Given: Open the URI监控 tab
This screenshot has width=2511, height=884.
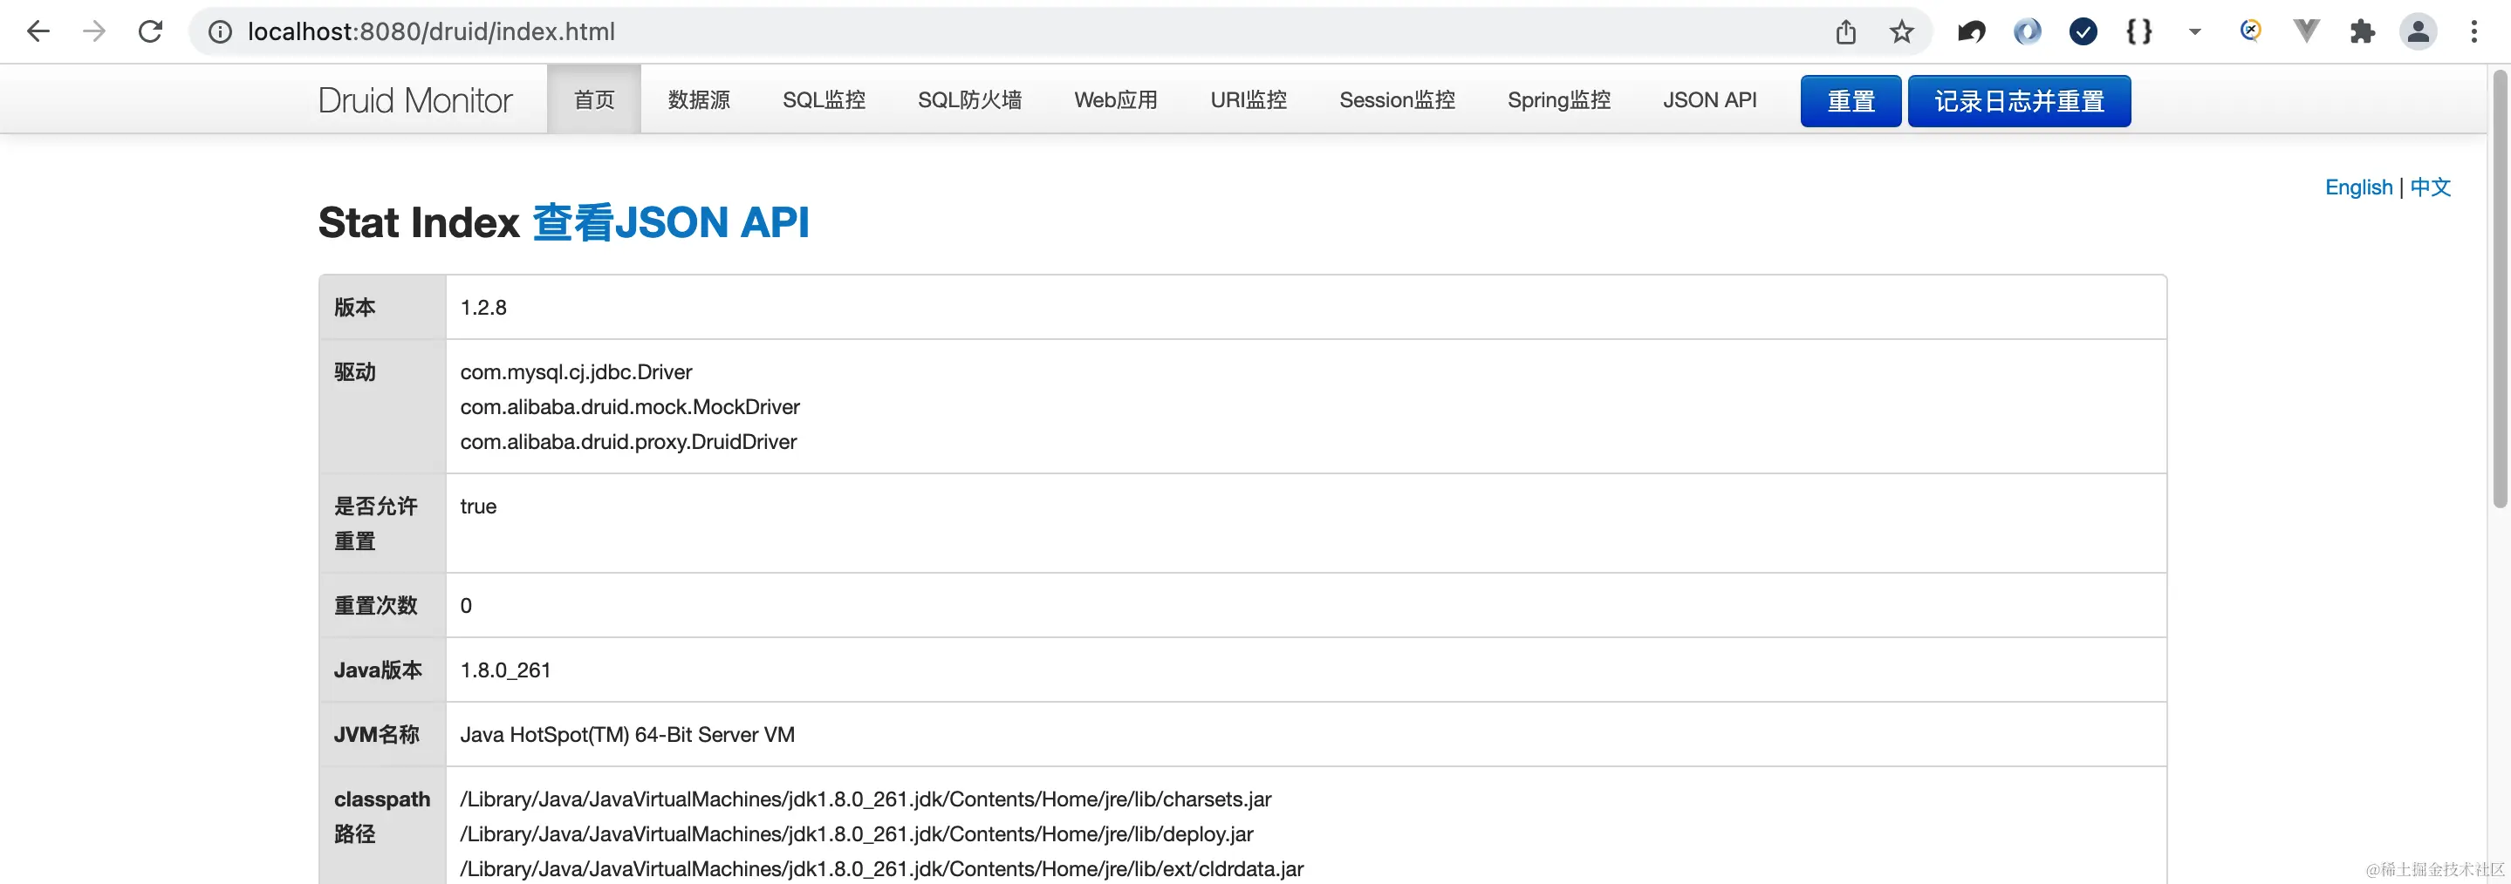Looking at the screenshot, I should tap(1249, 99).
